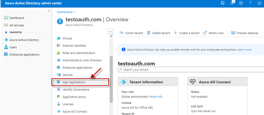The width and height of the screenshot is (264, 115).
Task: Open the help question mark
Action: 250,3
